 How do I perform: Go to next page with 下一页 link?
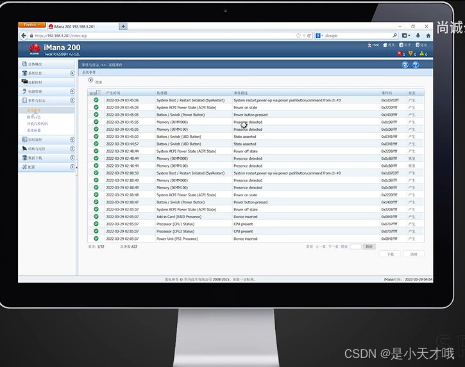click(x=334, y=246)
